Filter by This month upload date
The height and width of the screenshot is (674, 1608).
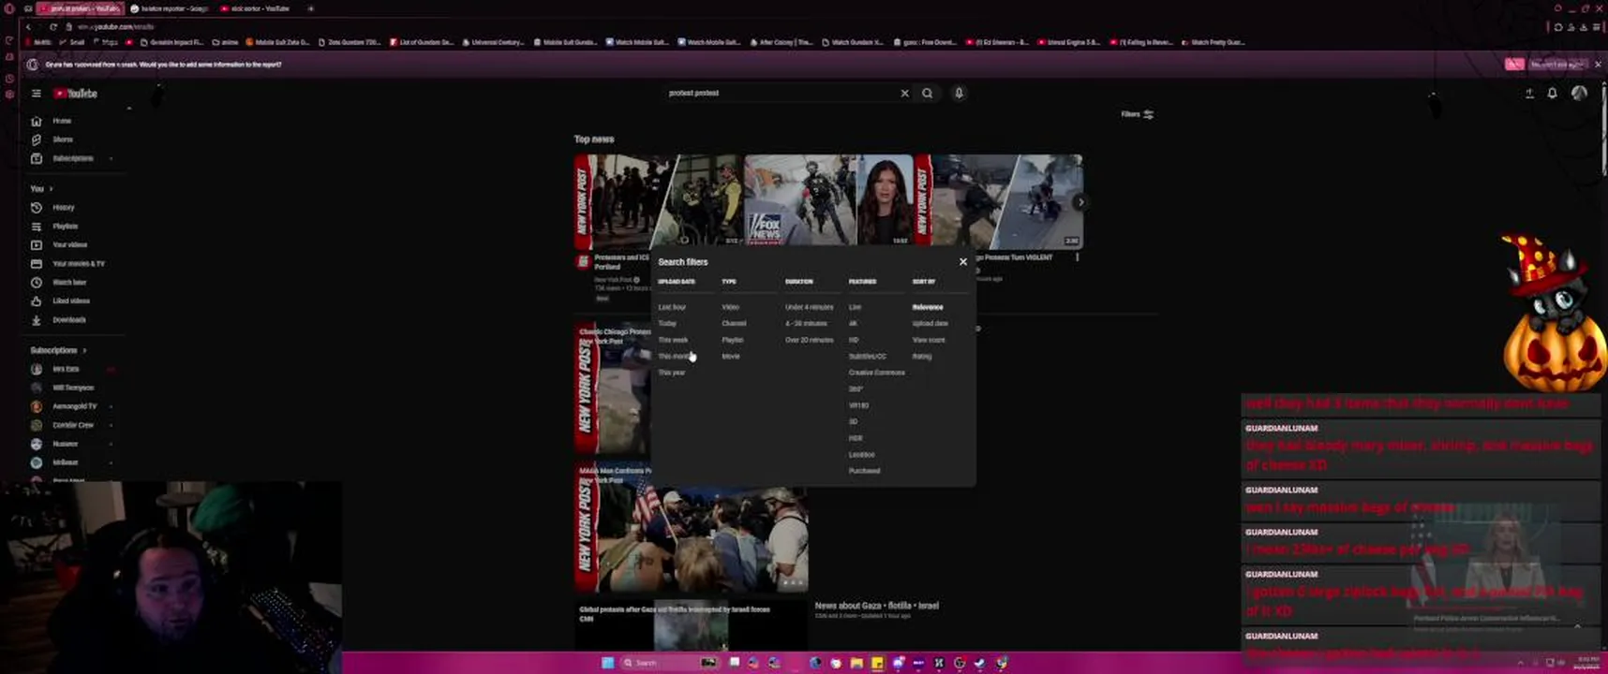tap(675, 357)
